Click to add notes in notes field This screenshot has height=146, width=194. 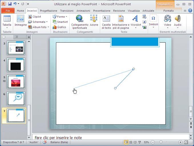coord(110,137)
